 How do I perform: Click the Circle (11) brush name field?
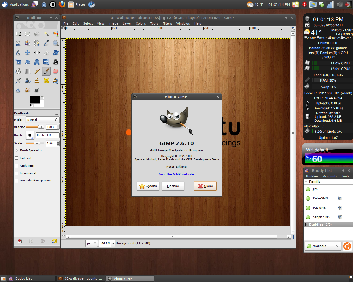click(x=47, y=135)
